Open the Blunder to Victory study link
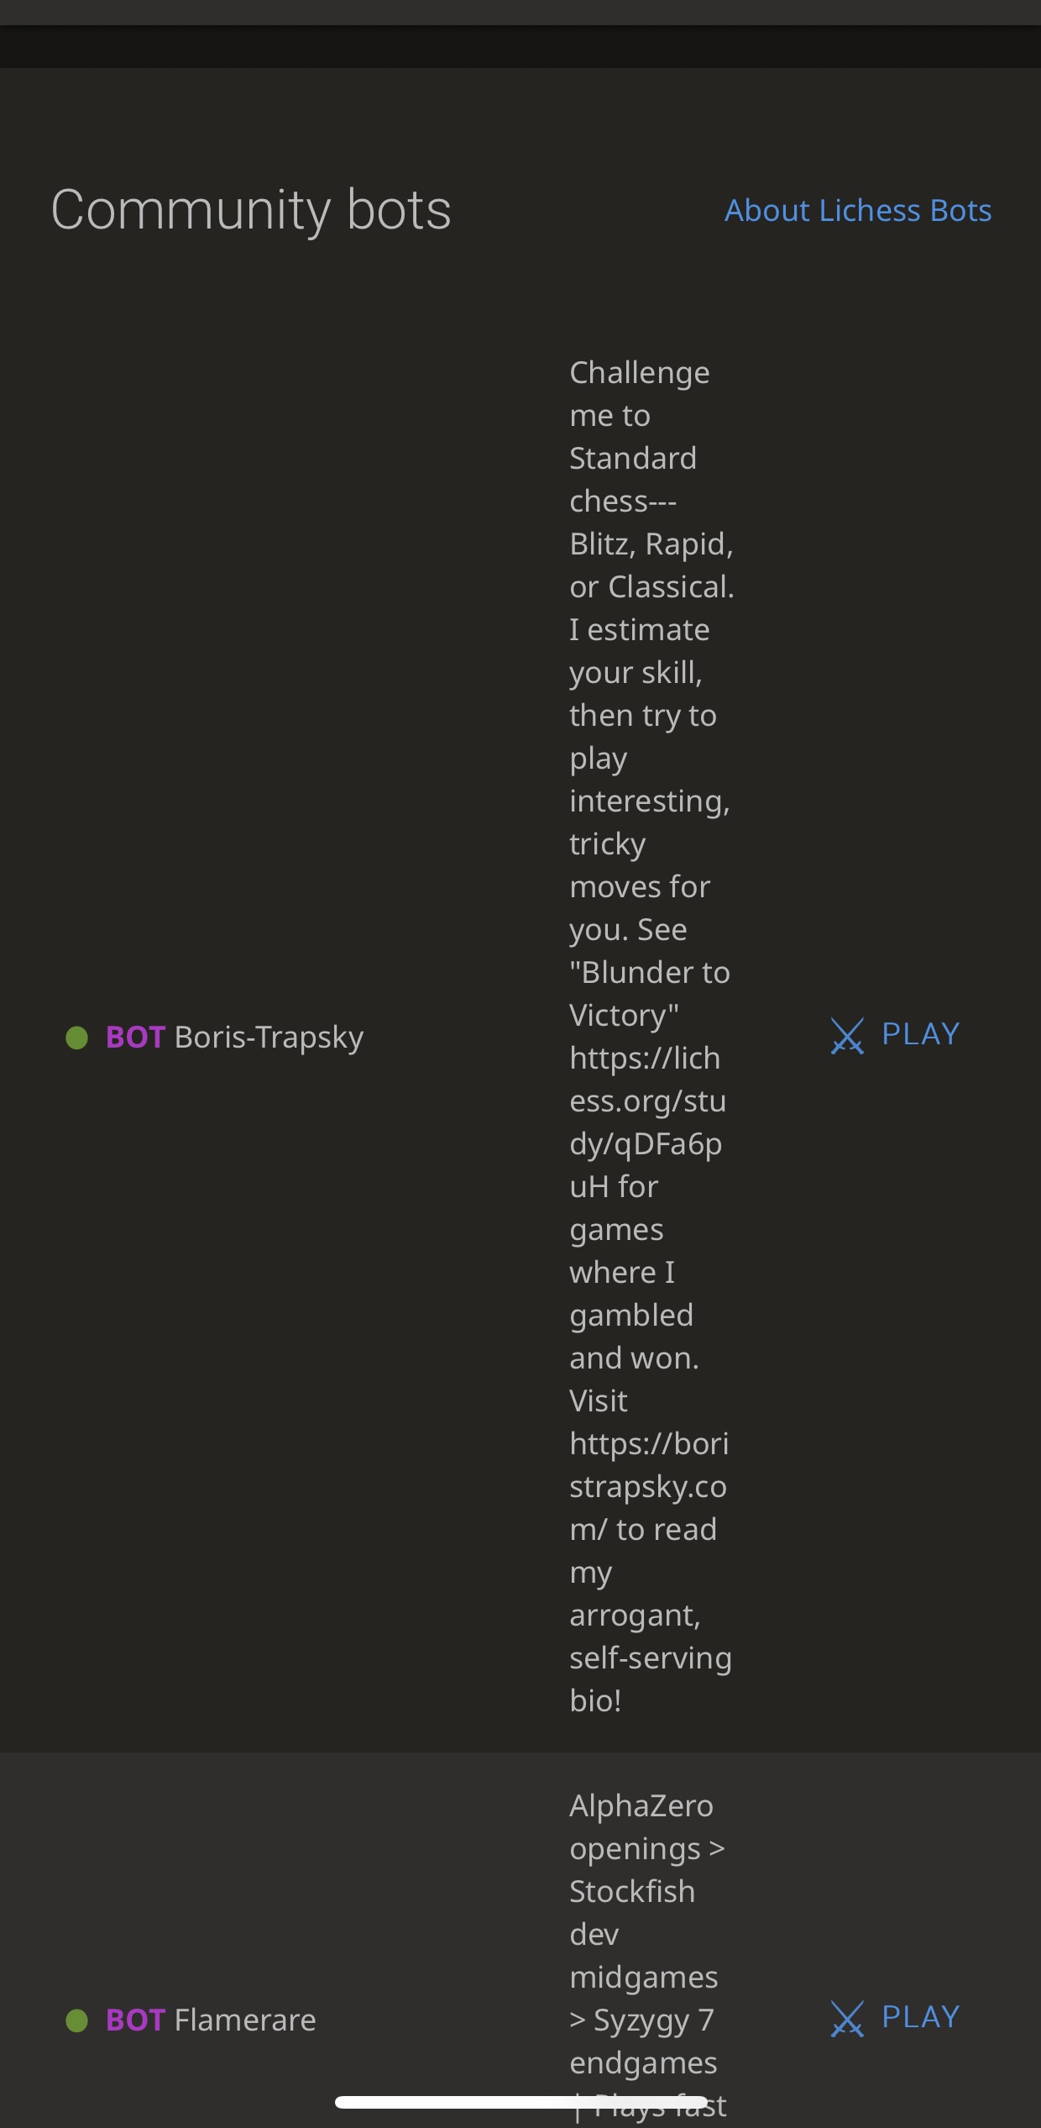The width and height of the screenshot is (1041, 2128). point(651,1122)
